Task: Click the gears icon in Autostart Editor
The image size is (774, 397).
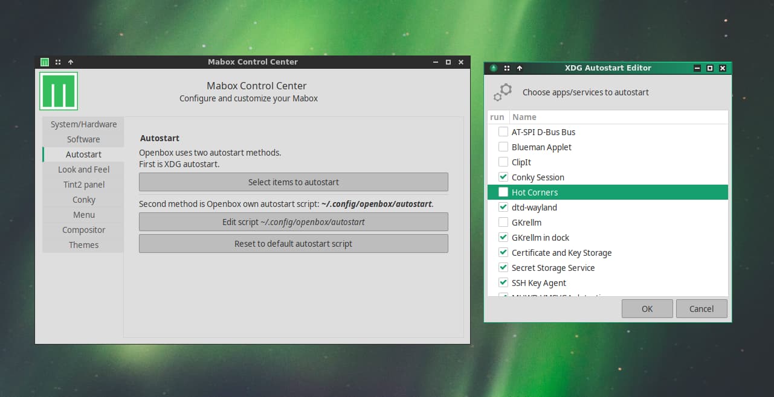Action: (502, 92)
